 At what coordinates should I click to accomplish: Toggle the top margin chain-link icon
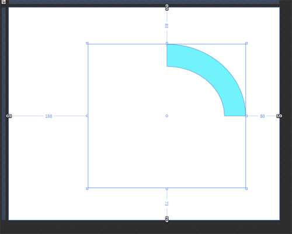[x=167, y=8]
